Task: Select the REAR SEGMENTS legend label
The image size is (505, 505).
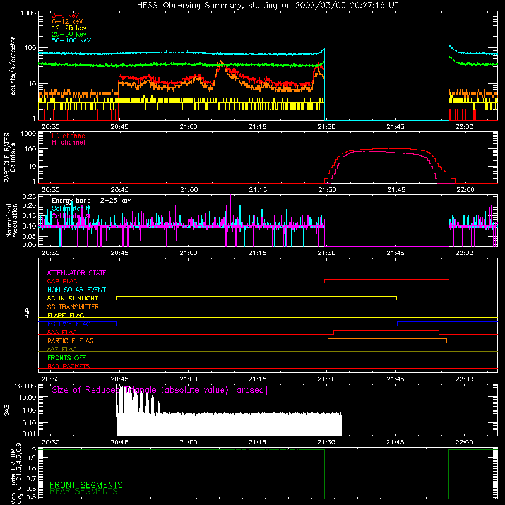Action: (84, 492)
